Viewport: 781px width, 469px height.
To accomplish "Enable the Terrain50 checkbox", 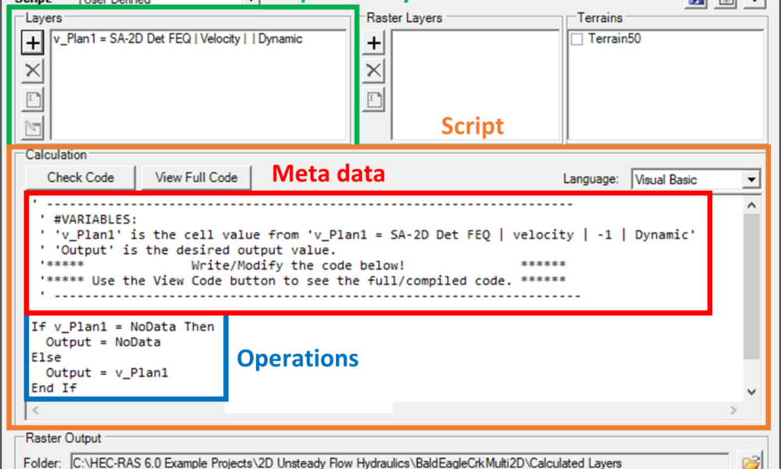I will coord(576,38).
